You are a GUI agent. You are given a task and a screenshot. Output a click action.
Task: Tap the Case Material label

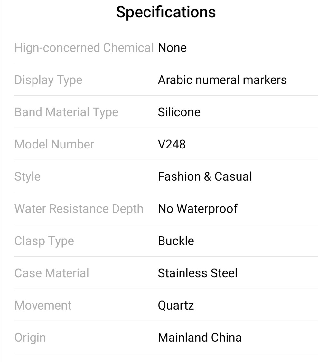[51, 273]
